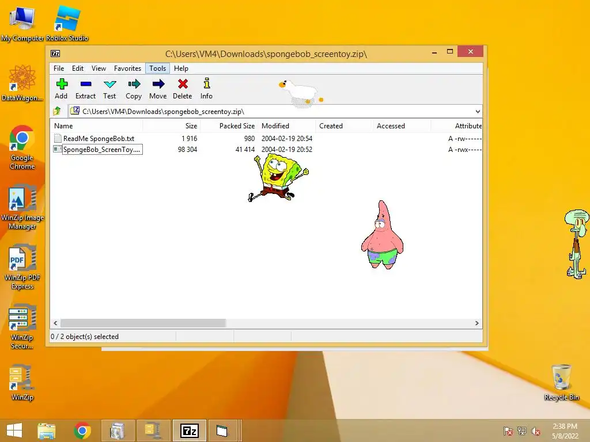
Task: Click the muted volume tray icon
Action: [x=536, y=431]
